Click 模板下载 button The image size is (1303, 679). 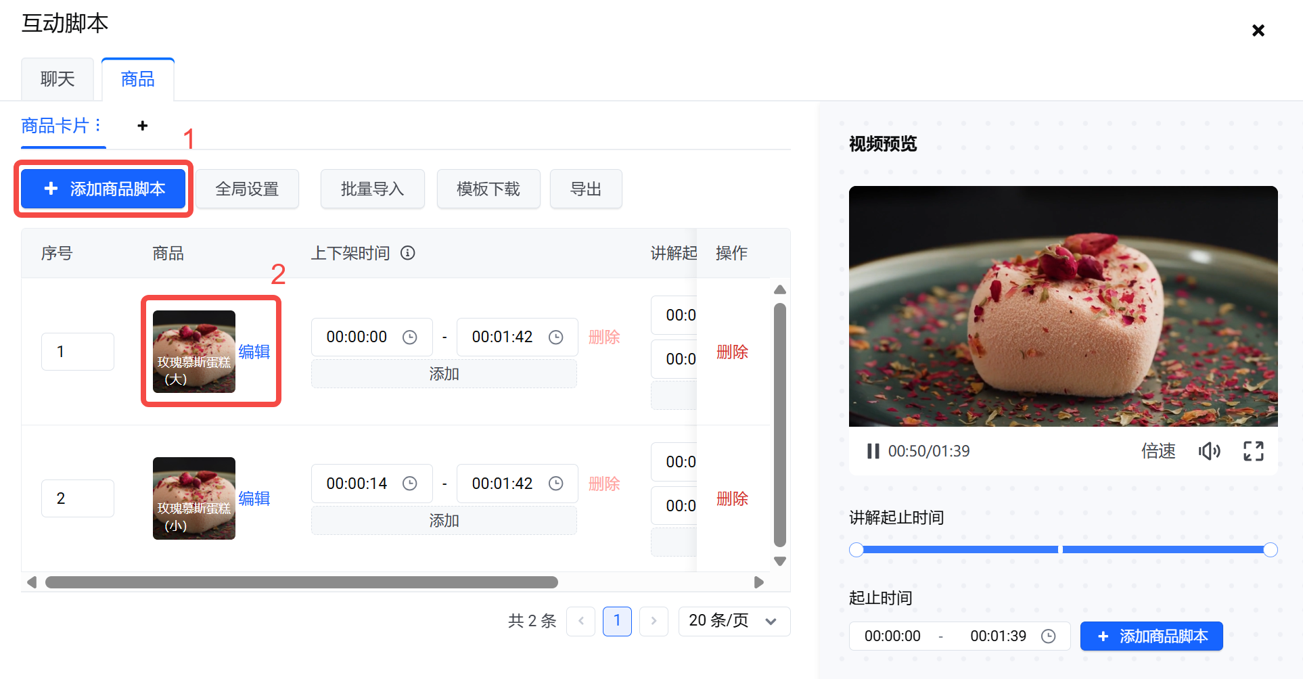click(488, 189)
